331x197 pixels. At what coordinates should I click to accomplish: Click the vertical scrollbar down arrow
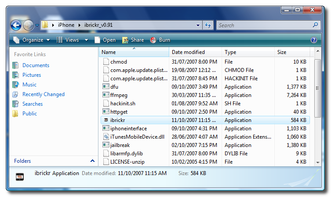(317, 162)
